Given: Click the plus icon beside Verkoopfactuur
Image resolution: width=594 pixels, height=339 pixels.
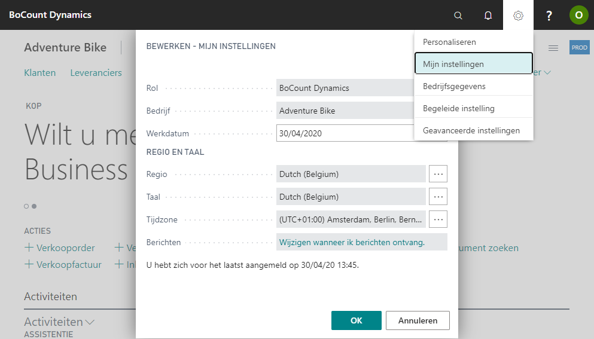Looking at the screenshot, I should click(x=29, y=264).
